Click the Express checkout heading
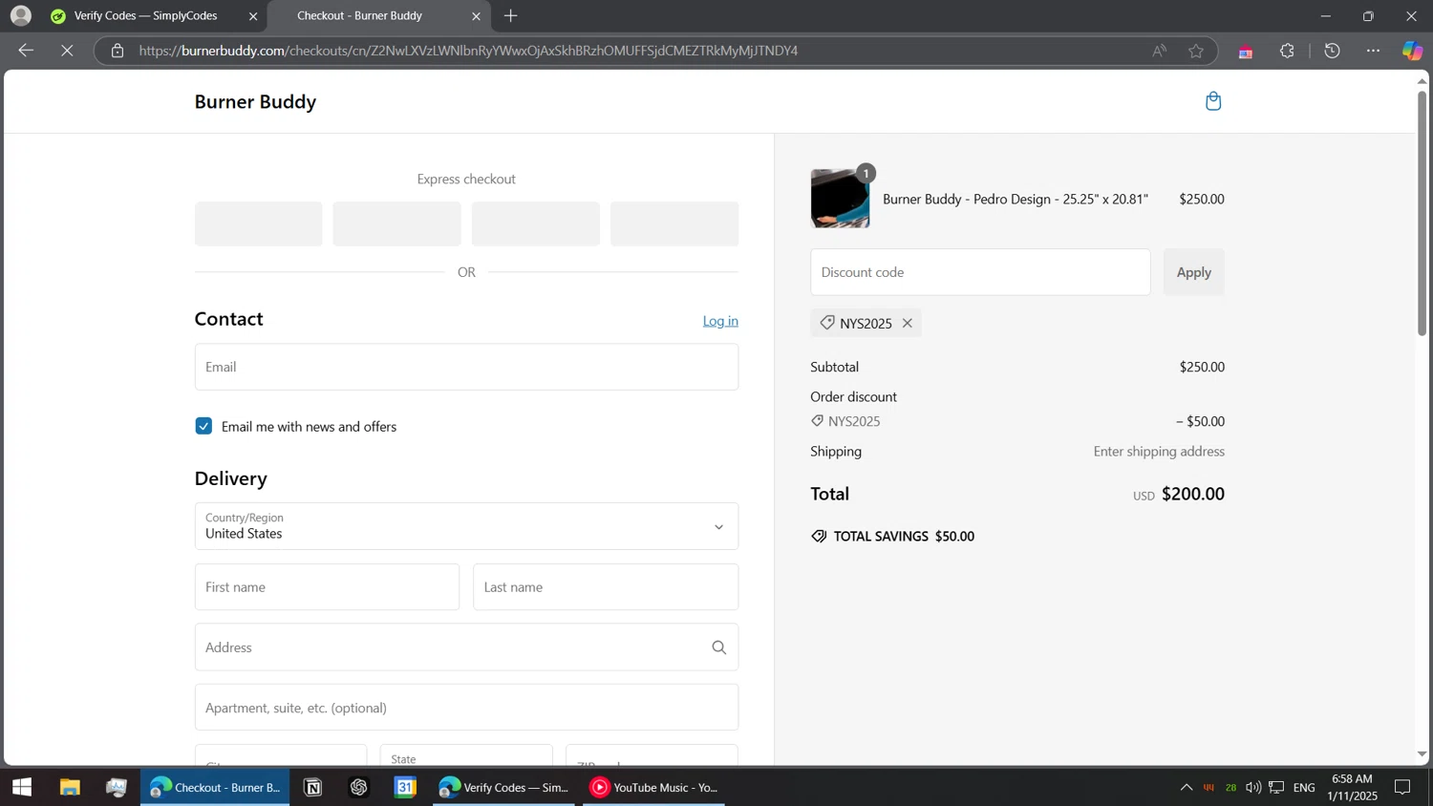 (466, 179)
